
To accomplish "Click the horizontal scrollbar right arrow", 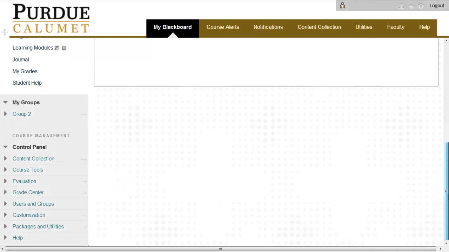I will click(441, 249).
